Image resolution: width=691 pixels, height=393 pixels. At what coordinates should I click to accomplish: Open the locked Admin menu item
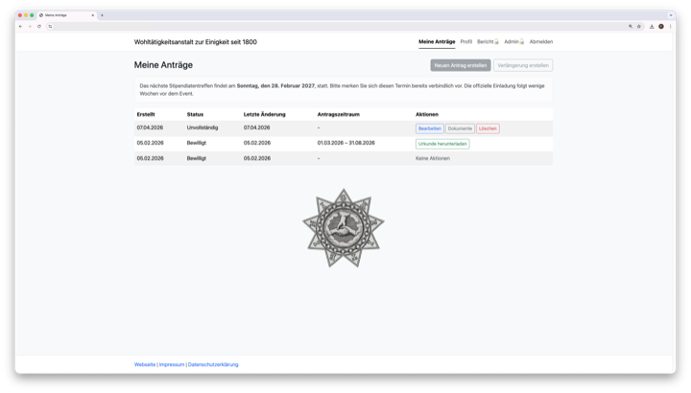tap(514, 42)
